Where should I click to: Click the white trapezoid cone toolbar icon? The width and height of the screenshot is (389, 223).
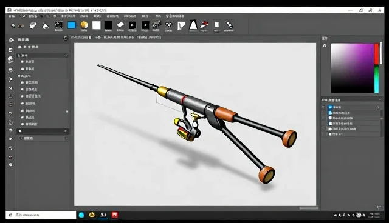pyautogui.click(x=193, y=25)
